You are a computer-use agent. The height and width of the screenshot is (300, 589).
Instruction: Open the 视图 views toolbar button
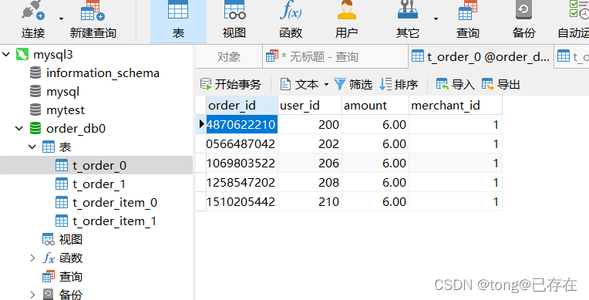pyautogui.click(x=234, y=20)
